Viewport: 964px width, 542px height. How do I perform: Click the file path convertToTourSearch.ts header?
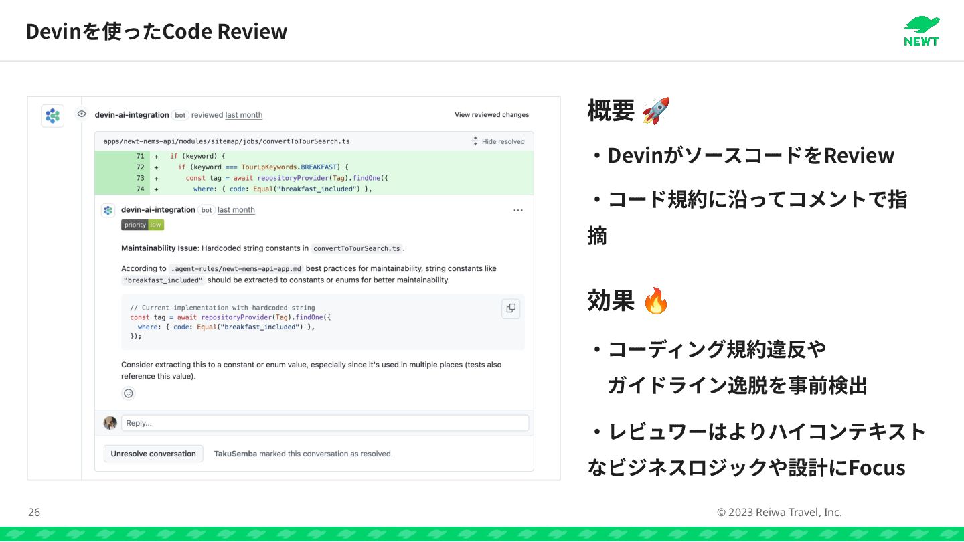click(x=226, y=141)
